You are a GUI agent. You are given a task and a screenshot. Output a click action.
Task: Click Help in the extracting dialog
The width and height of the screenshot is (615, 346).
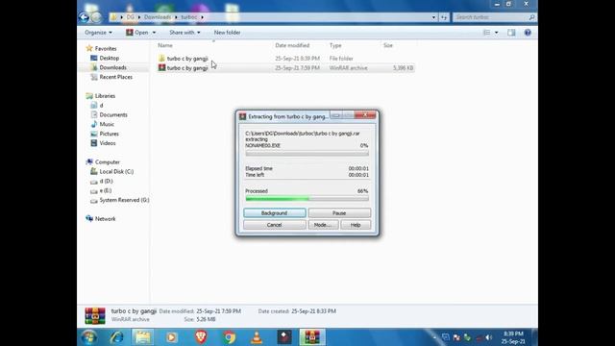tap(356, 225)
